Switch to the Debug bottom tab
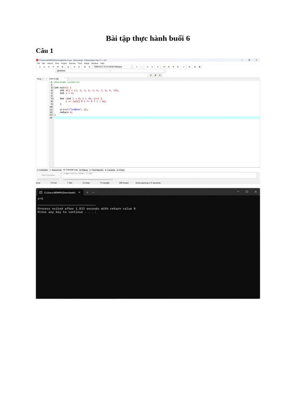Image resolution: width=296 pixels, height=395 pixels. coord(84,170)
